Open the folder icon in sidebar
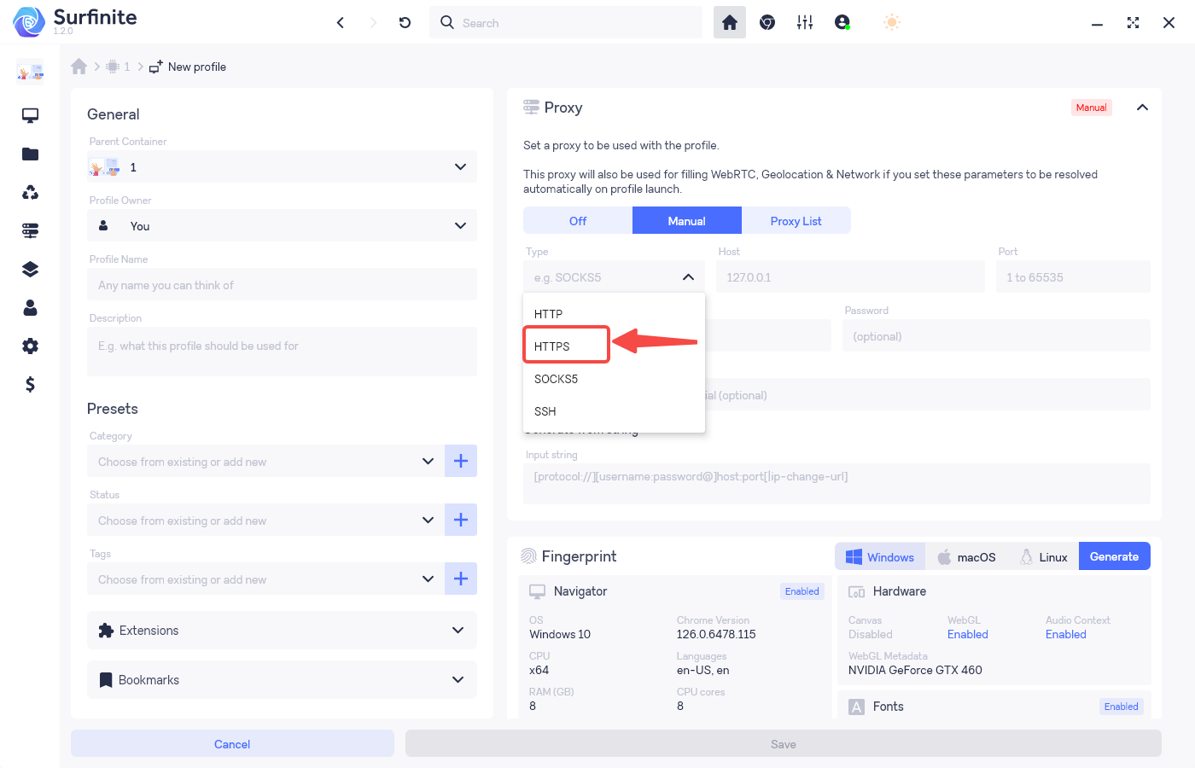Screen dimensions: 1195x768 pyautogui.click(x=31, y=154)
